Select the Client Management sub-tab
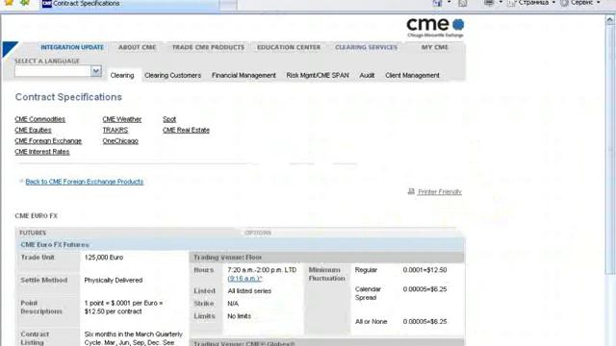 click(412, 75)
